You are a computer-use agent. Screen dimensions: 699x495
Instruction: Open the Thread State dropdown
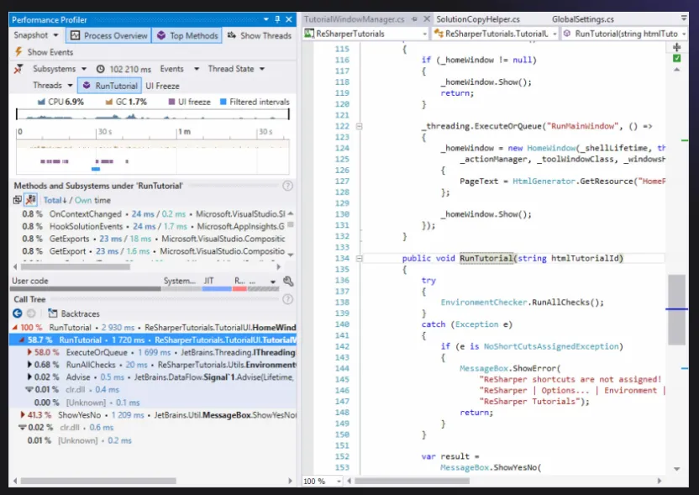236,69
